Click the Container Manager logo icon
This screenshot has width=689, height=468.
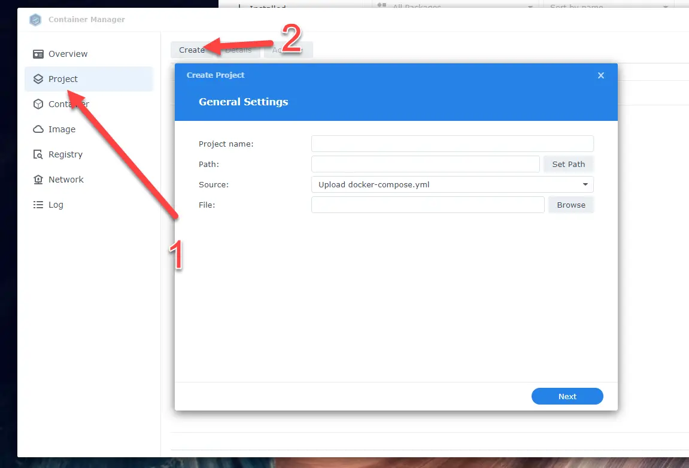point(36,20)
